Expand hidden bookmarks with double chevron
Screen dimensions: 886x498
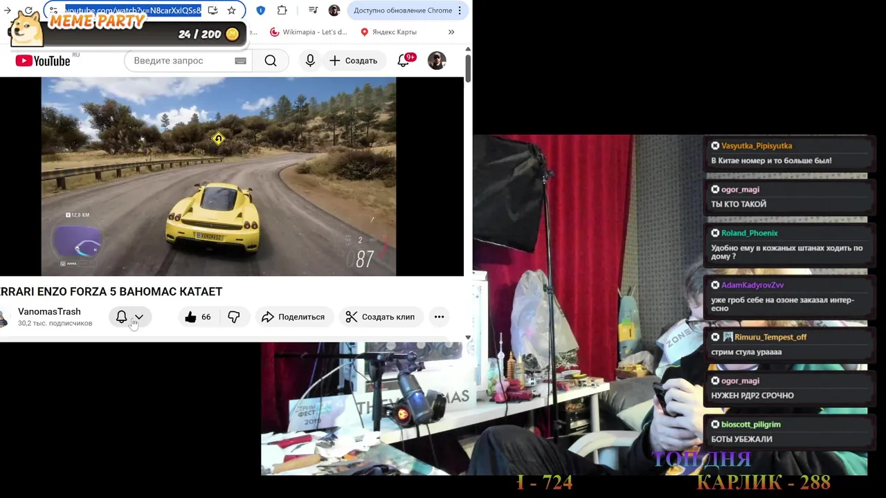(451, 32)
